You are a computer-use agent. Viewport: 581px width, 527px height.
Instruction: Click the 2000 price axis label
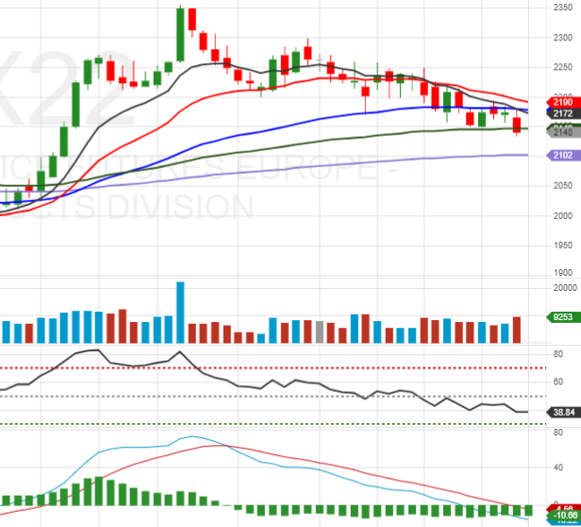point(563,215)
